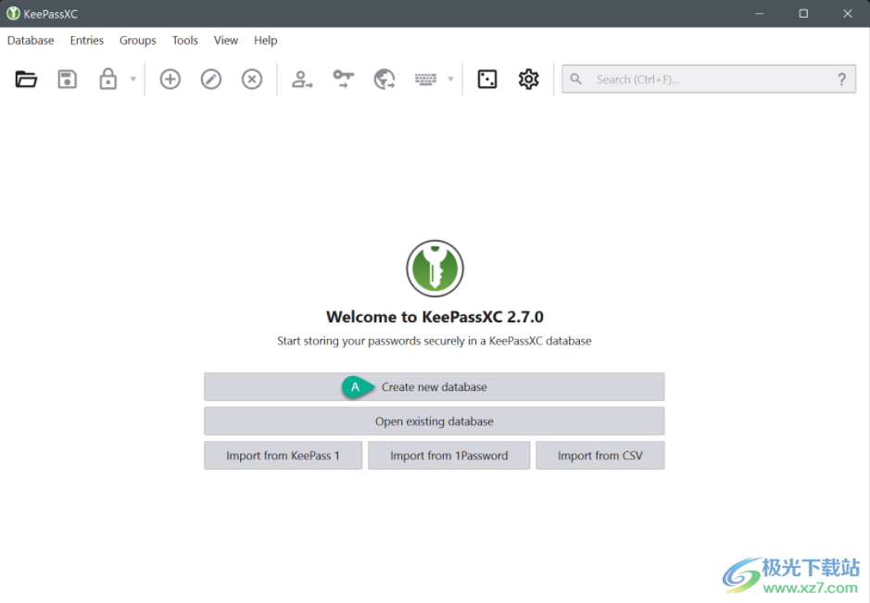
Task: Click Open existing database button
Action: (x=434, y=421)
